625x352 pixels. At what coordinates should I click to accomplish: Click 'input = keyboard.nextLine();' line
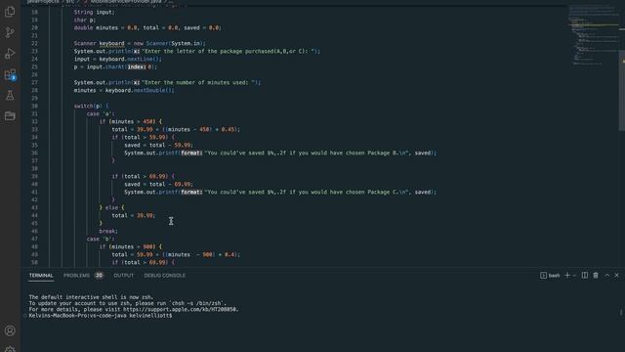[x=118, y=59]
